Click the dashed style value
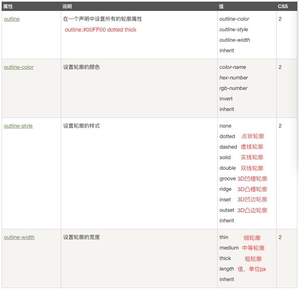The width and height of the screenshot is (299, 290). [228, 147]
